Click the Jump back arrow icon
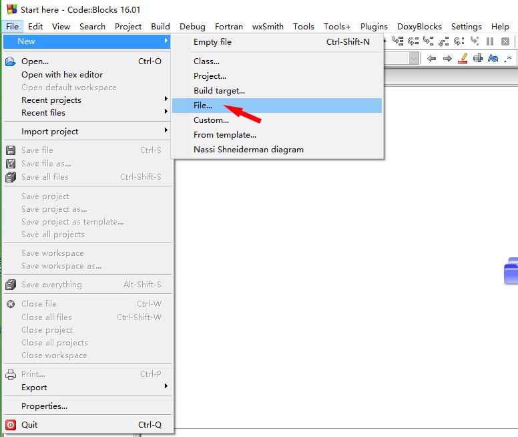This screenshot has width=518, height=437. click(x=431, y=59)
